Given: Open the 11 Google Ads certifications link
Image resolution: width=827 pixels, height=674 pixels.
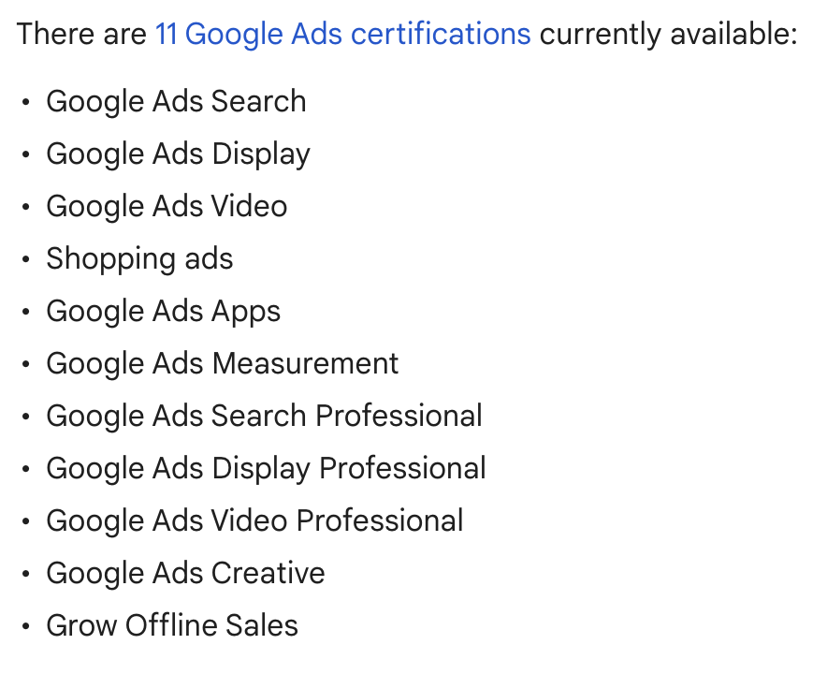Looking at the screenshot, I should tap(342, 35).
